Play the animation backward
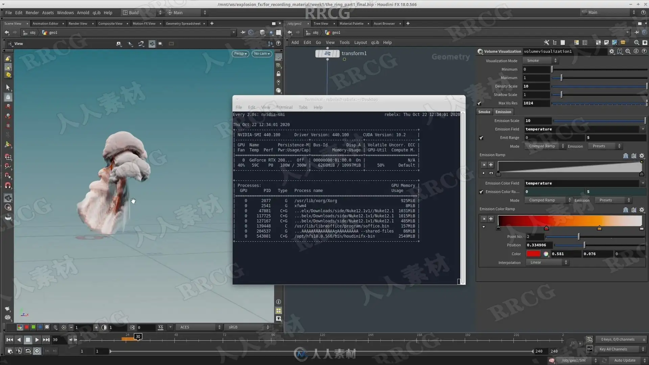Screen dimensions: 649x365 tap(19, 340)
